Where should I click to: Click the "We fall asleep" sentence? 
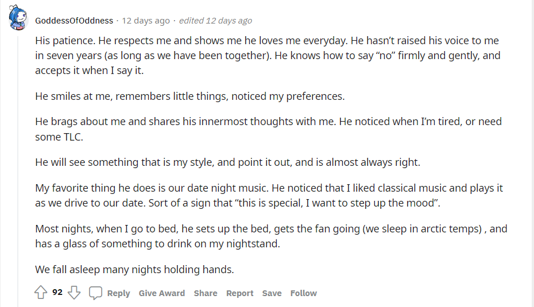point(134,269)
